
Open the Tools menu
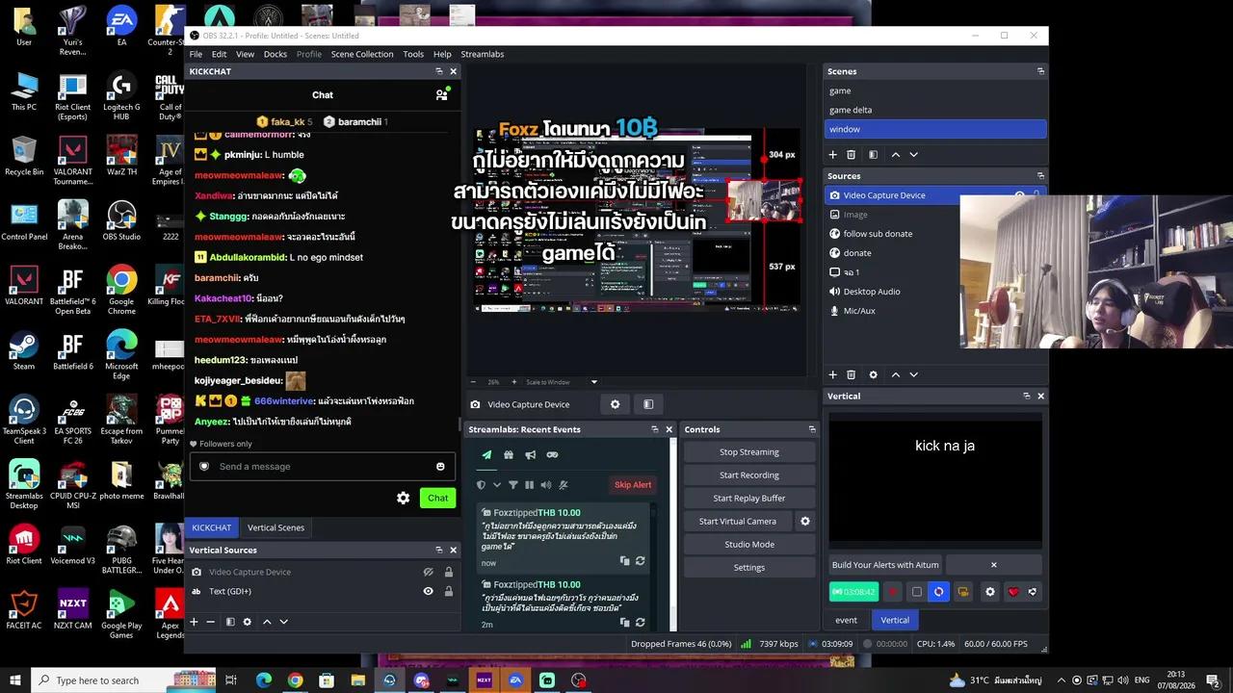413,55
